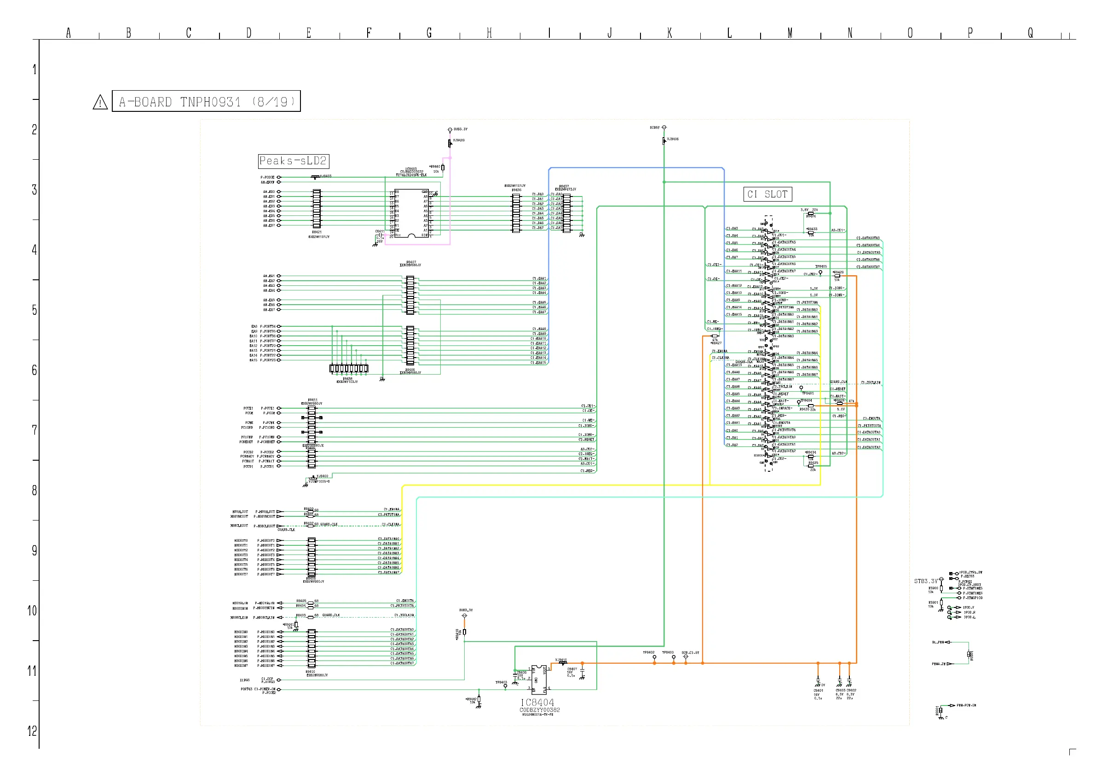Click the TP8402 test point circle
The height and width of the screenshot is (775, 1096).
click(654, 658)
